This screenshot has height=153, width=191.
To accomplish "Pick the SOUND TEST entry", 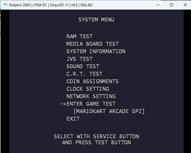I will (83, 66).
